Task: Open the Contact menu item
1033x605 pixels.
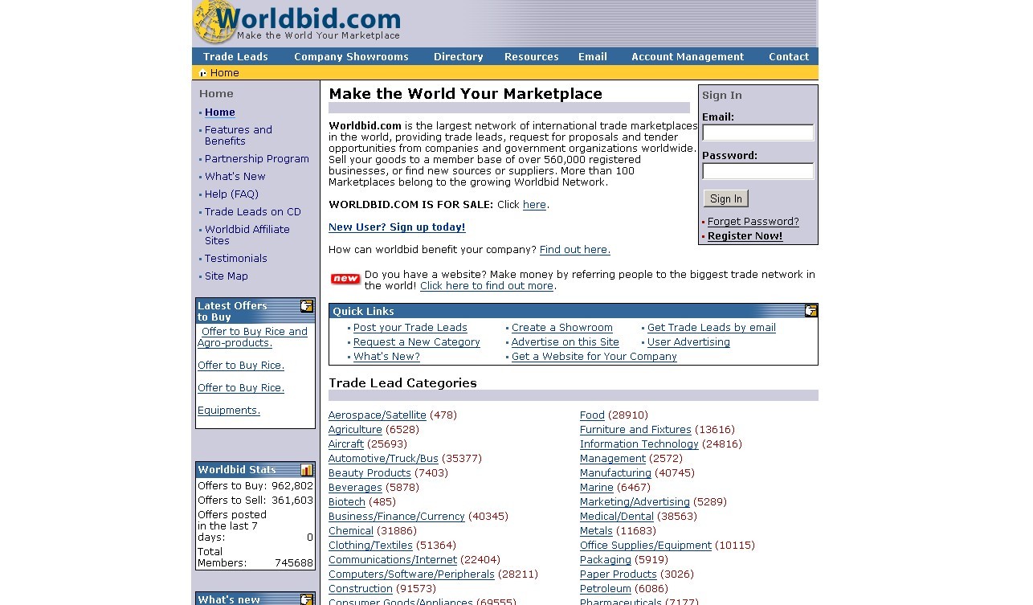Action: click(789, 56)
